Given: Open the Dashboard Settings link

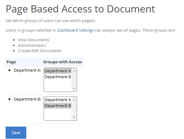Looking at the screenshot, I should [x=75, y=30].
